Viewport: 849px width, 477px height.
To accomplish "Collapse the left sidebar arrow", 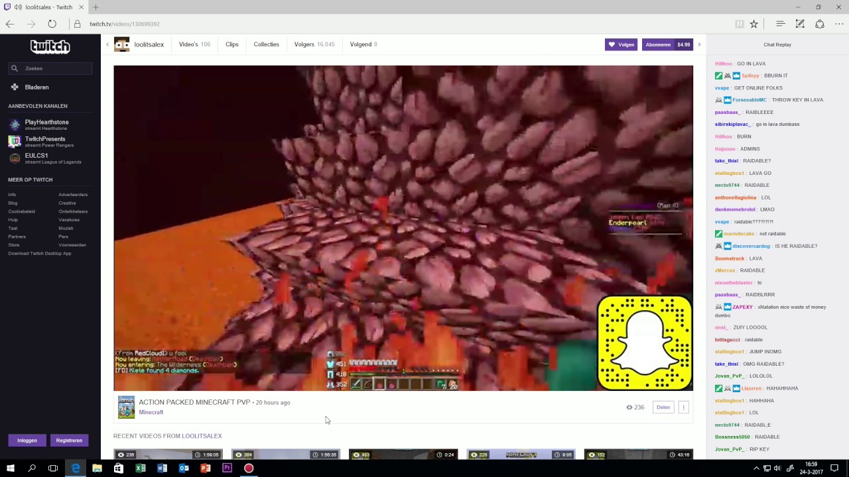I will tap(107, 44).
